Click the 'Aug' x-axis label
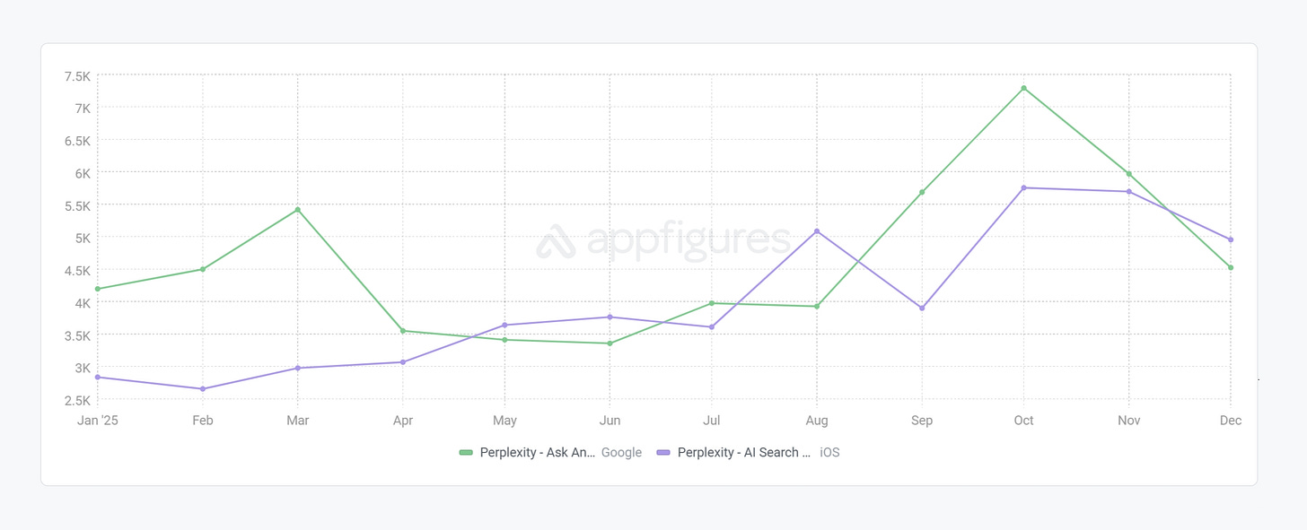Screen dimensions: 1307x530 [x=817, y=421]
